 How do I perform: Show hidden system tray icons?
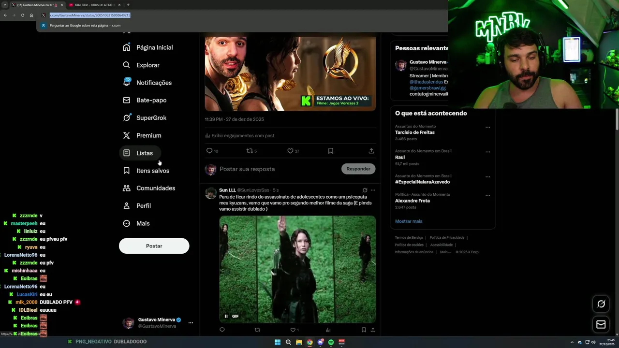[572, 342]
